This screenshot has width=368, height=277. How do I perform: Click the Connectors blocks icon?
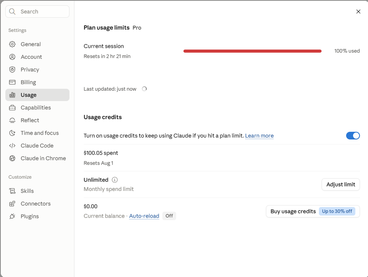12,204
